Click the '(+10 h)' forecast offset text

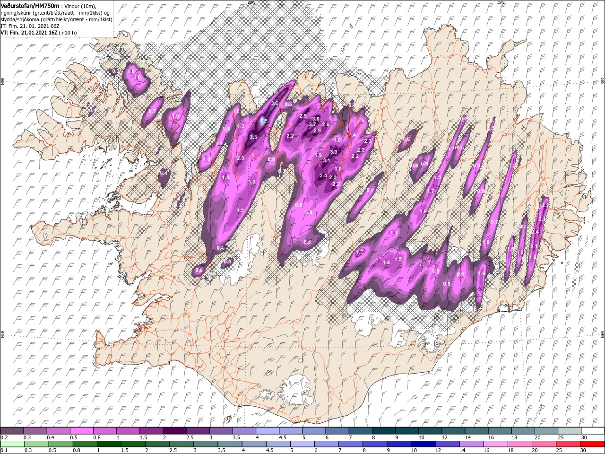click(67, 33)
